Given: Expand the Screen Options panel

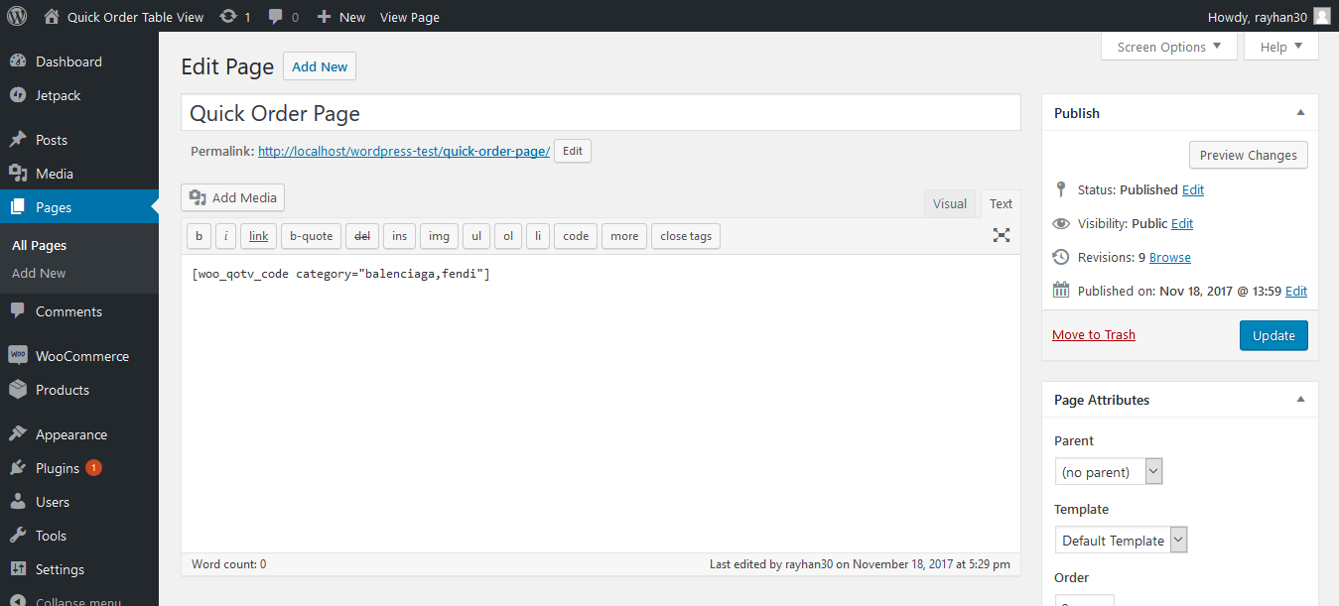Looking at the screenshot, I should tap(1169, 47).
